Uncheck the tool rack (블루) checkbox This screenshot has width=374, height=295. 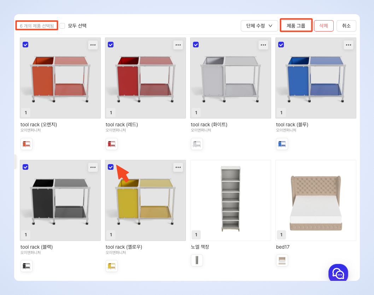281,45
